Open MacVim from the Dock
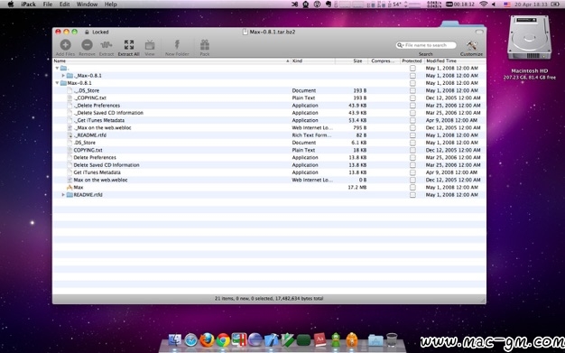This screenshot has height=353, width=565. pyautogui.click(x=288, y=339)
